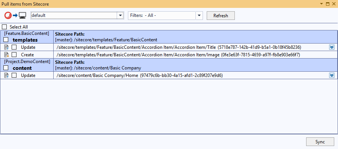338x149 pixels.
Task: Select the Accordion Item/Title item path
Action: pyautogui.click(x=179, y=47)
